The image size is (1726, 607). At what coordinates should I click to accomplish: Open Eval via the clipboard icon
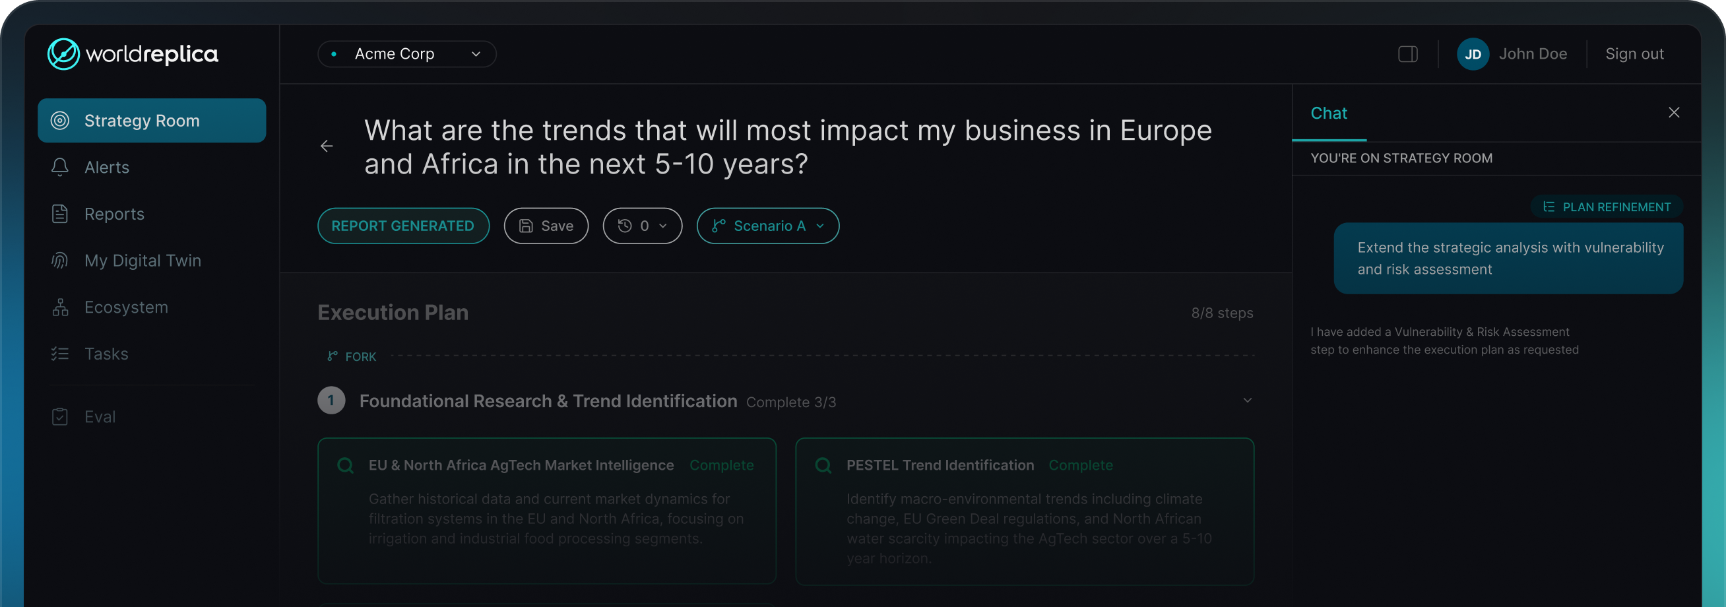click(x=59, y=417)
